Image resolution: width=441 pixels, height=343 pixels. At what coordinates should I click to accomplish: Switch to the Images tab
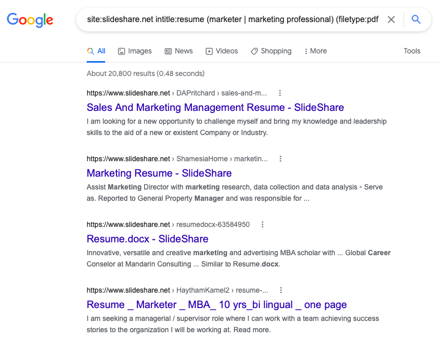point(135,51)
